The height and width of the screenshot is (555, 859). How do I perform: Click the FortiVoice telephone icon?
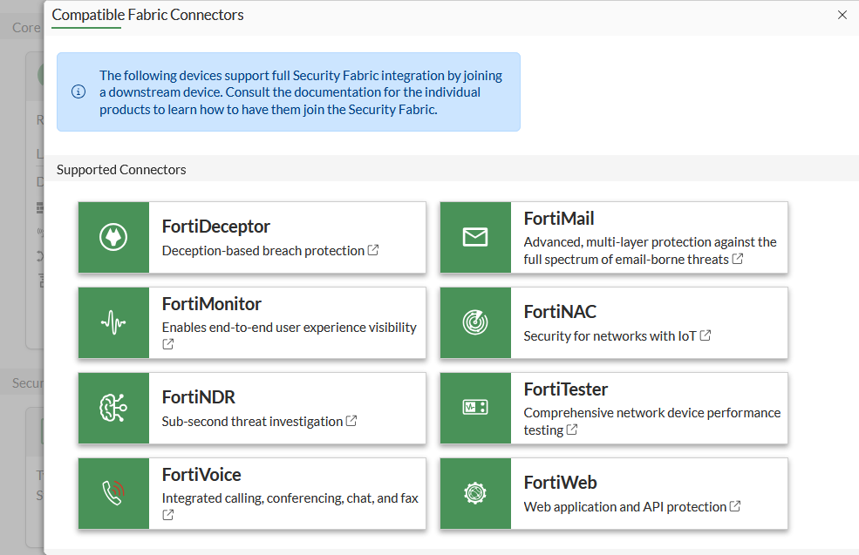coord(113,493)
